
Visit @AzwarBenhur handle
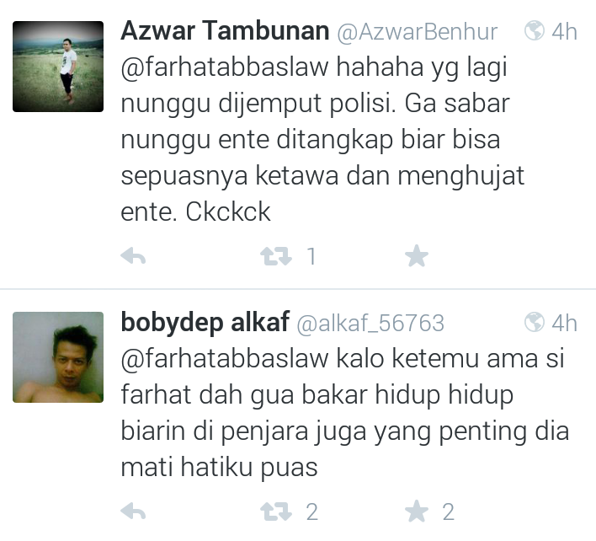pos(417,32)
